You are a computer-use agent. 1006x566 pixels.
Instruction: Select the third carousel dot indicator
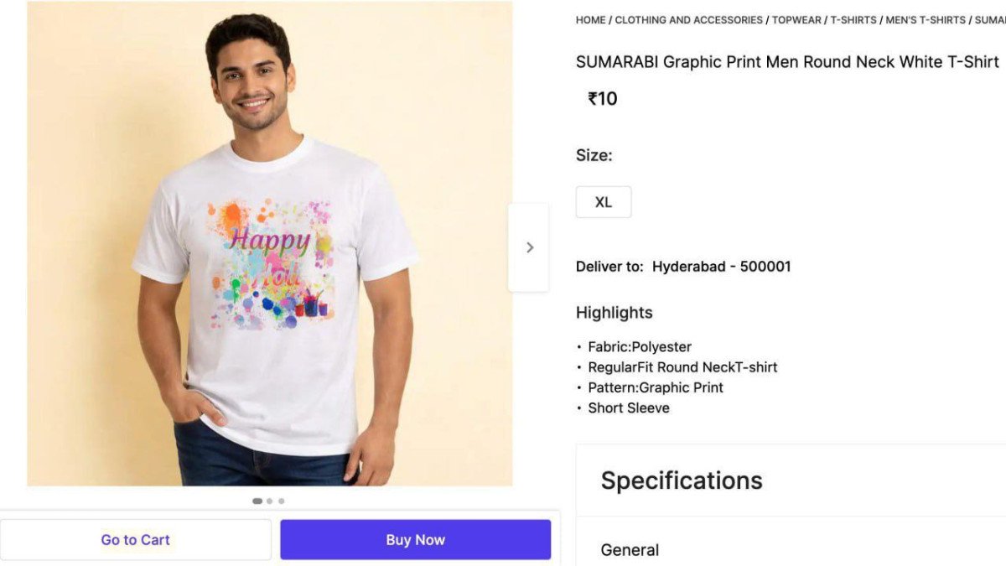coord(281,501)
